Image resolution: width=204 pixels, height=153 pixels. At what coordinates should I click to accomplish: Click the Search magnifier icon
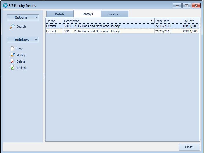12,27
